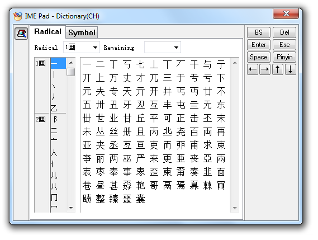Click the dictionary lookup applet icon
The image size is (318, 240).
coord(21,34)
